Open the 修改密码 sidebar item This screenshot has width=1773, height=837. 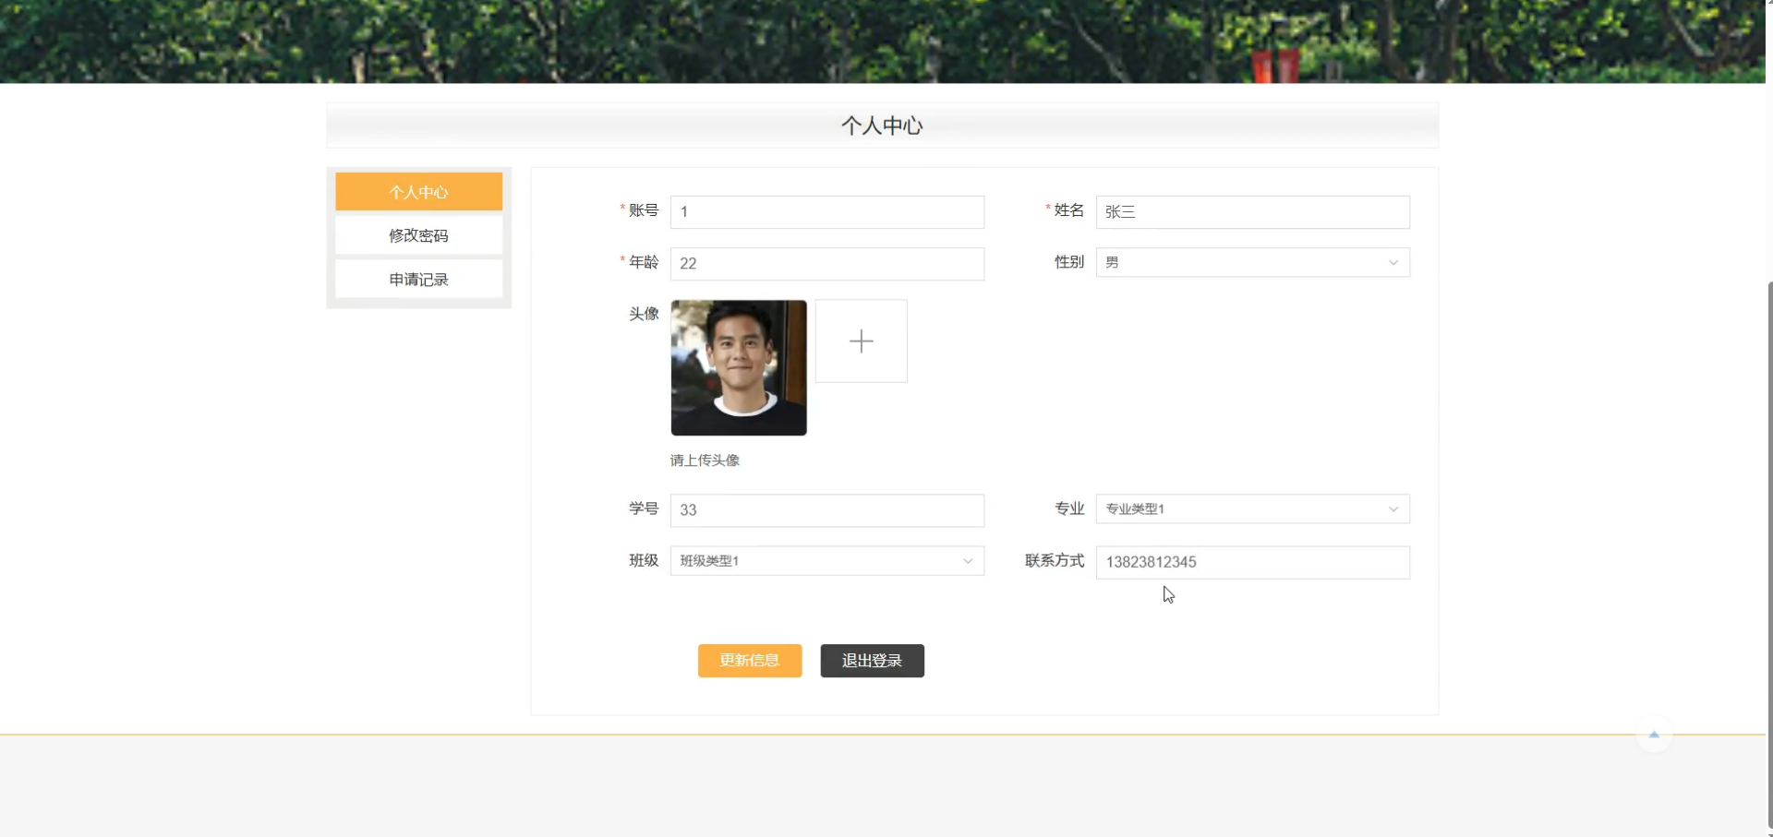pos(418,235)
